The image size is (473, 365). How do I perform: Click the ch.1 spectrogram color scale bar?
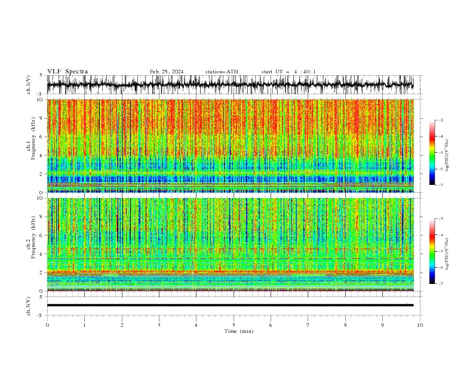tap(432, 153)
